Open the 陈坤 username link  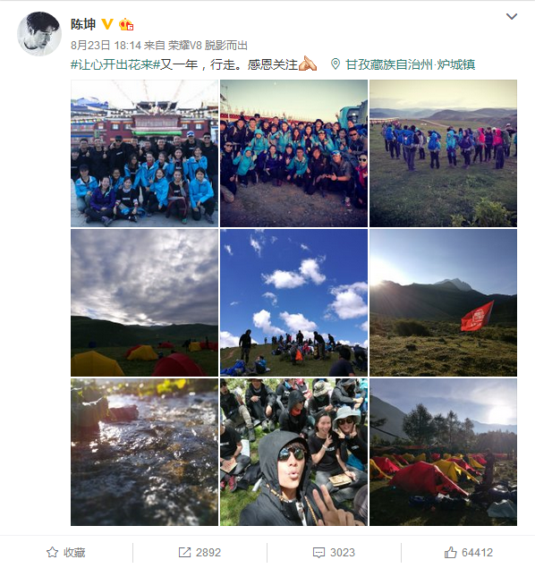(83, 24)
